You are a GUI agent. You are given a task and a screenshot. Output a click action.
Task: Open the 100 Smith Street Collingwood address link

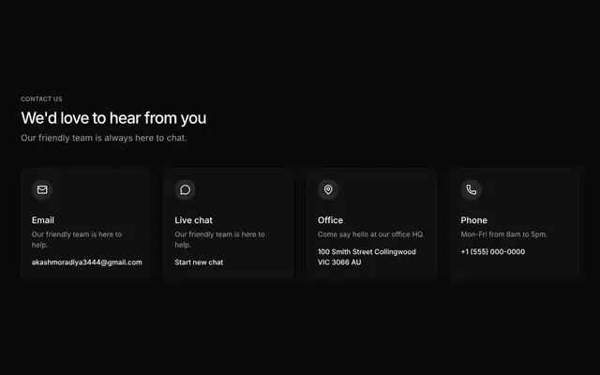tap(367, 257)
